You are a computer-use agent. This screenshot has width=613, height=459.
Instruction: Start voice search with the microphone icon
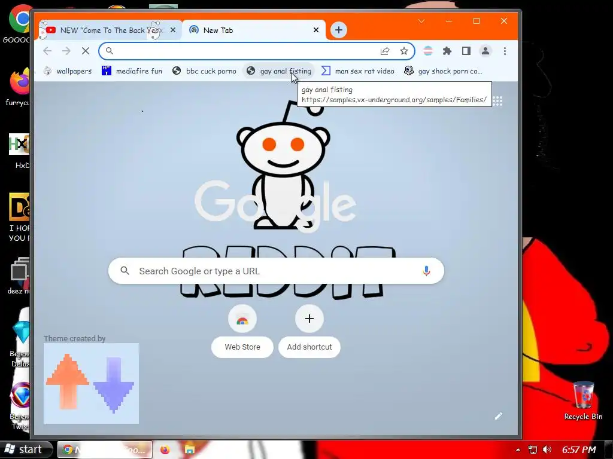(426, 271)
